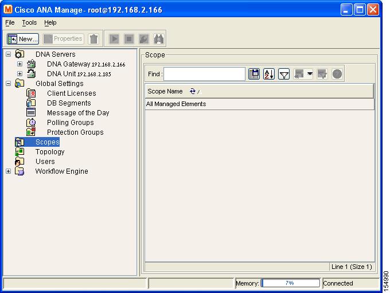390x293 pixels.
Task: Open the Help menu
Action: pos(50,22)
